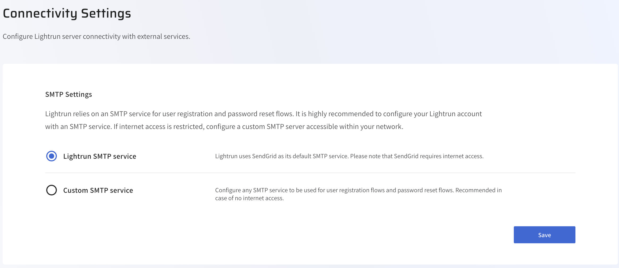This screenshot has width=619, height=268.
Task: Click the 'Lightrun relies on an SMTP' paragraph line
Action: (x=263, y=114)
